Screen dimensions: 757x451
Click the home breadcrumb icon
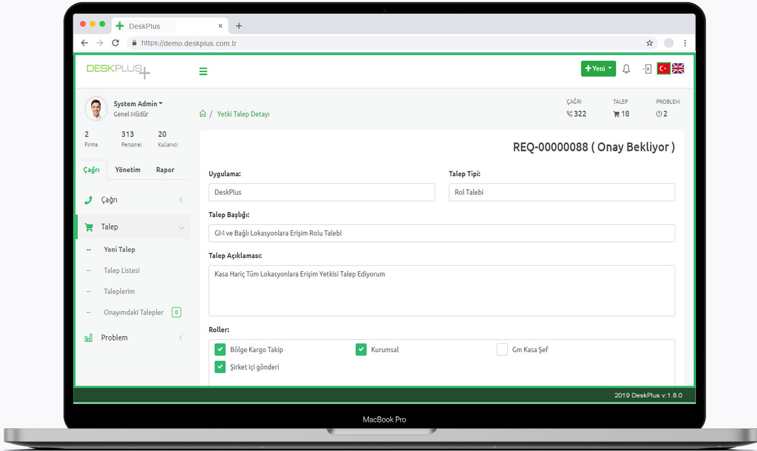click(x=202, y=114)
